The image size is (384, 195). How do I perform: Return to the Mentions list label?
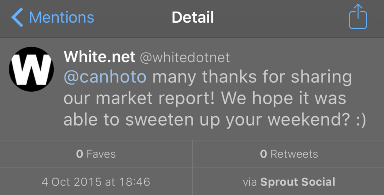point(61,17)
